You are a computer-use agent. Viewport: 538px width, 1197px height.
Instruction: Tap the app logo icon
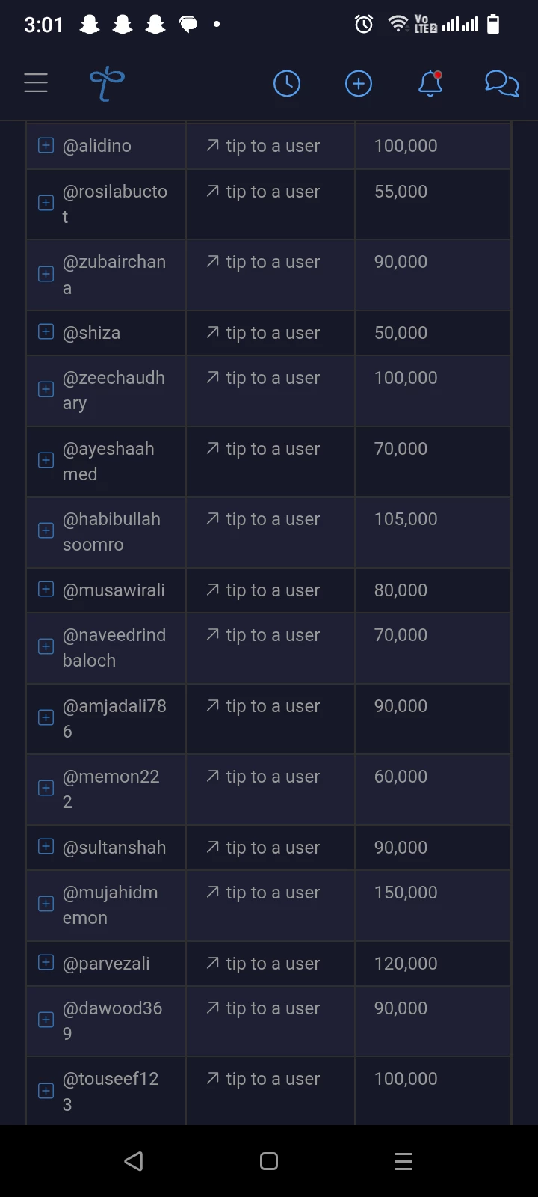pos(107,83)
